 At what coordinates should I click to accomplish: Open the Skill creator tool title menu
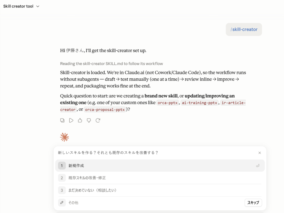pyautogui.click(x=18, y=6)
